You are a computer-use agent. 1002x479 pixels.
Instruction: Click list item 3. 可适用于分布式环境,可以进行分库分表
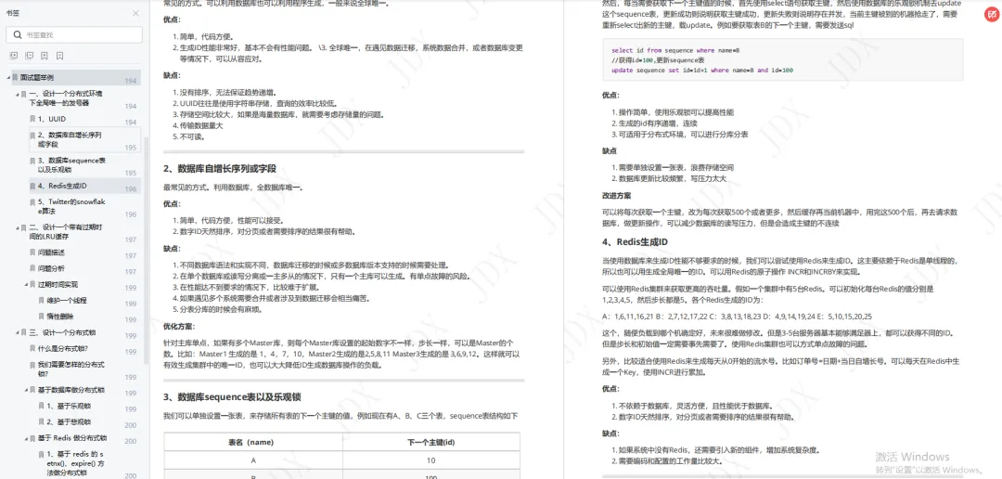pos(679,135)
